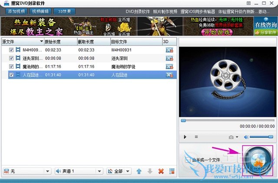Click the film icon of 人在囧途 row

(x=18, y=75)
